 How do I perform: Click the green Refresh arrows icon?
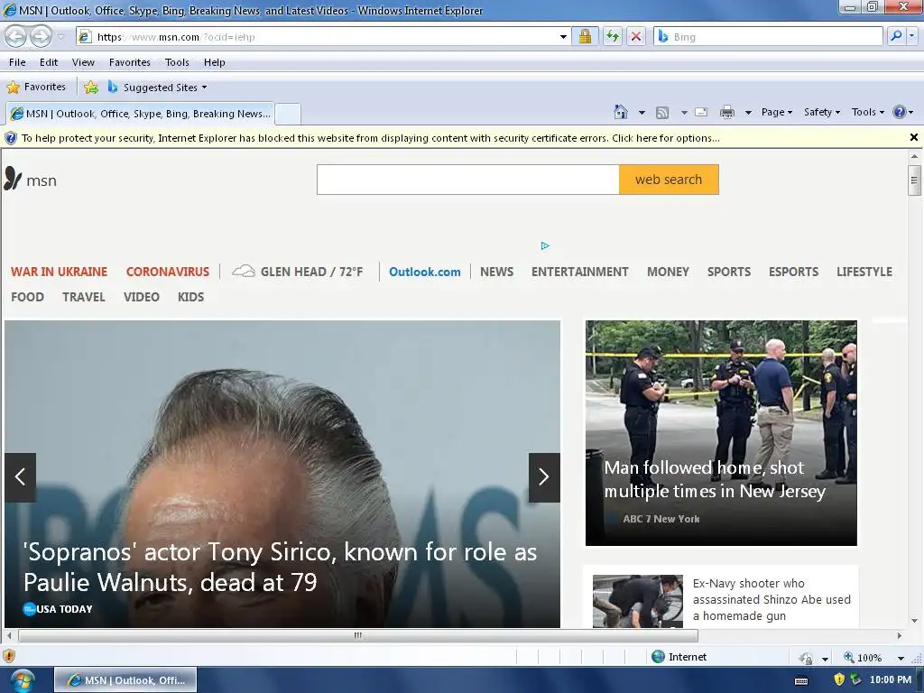(613, 36)
